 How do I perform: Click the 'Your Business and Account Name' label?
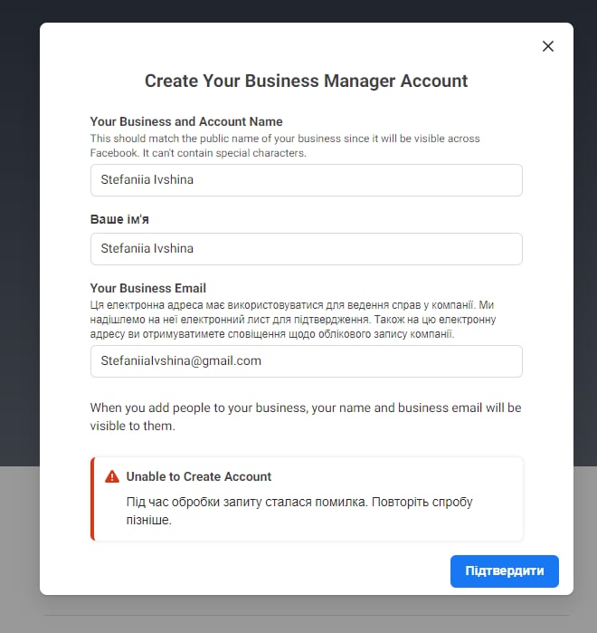tap(186, 121)
